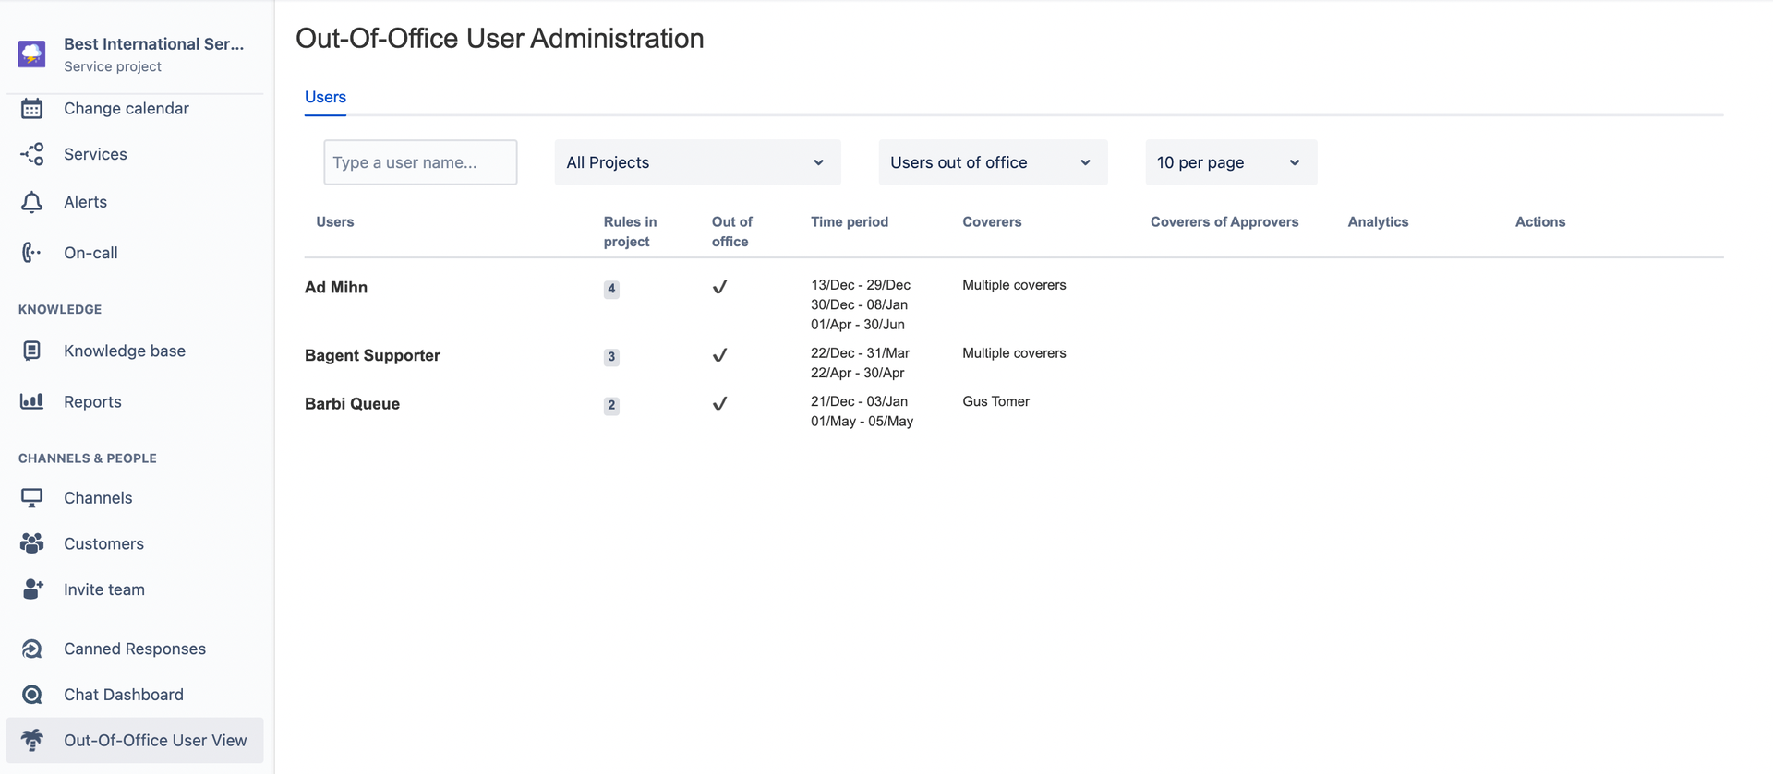
Task: Click the Services share icon
Action: [x=31, y=154]
